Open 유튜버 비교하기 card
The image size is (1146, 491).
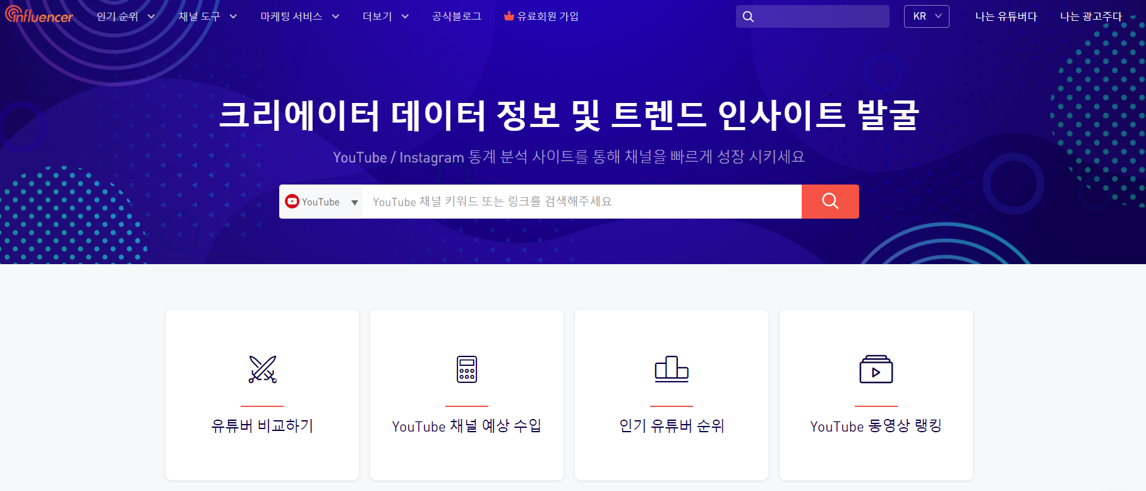coord(262,395)
